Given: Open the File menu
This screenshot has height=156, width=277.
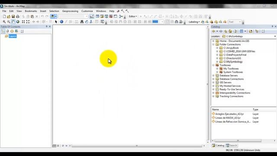Looking at the screenshot, I should tap(4, 11).
